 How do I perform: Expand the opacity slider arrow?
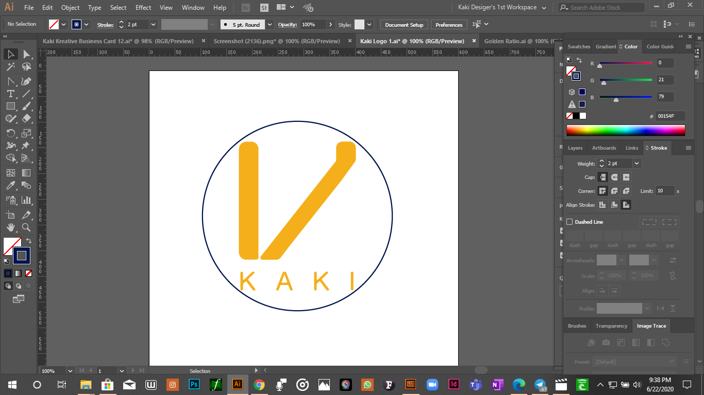(x=330, y=24)
